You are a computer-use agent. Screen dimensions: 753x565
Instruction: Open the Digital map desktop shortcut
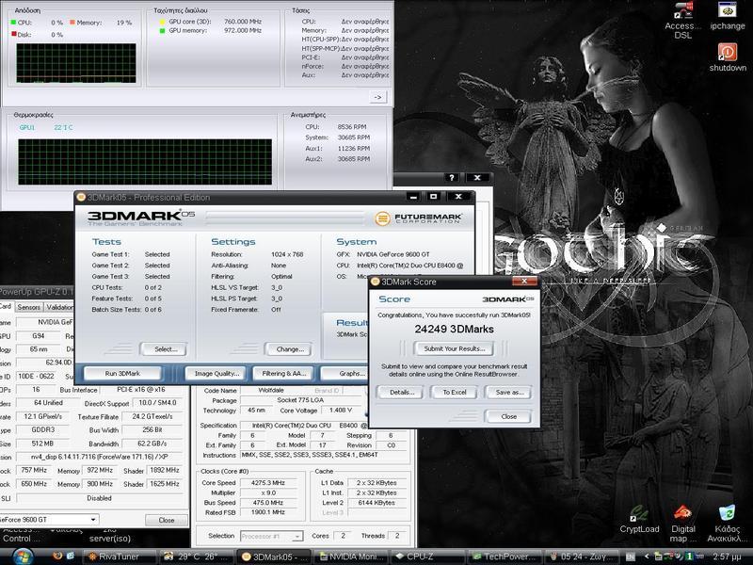pos(683,524)
